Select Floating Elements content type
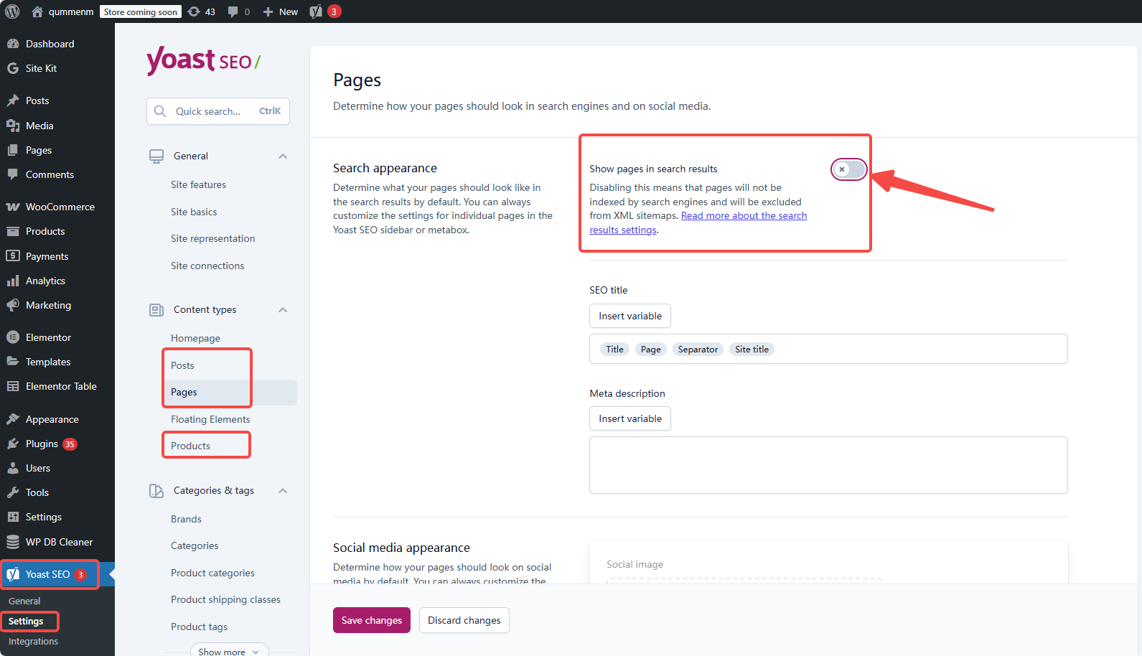The width and height of the screenshot is (1142, 656). pos(210,419)
